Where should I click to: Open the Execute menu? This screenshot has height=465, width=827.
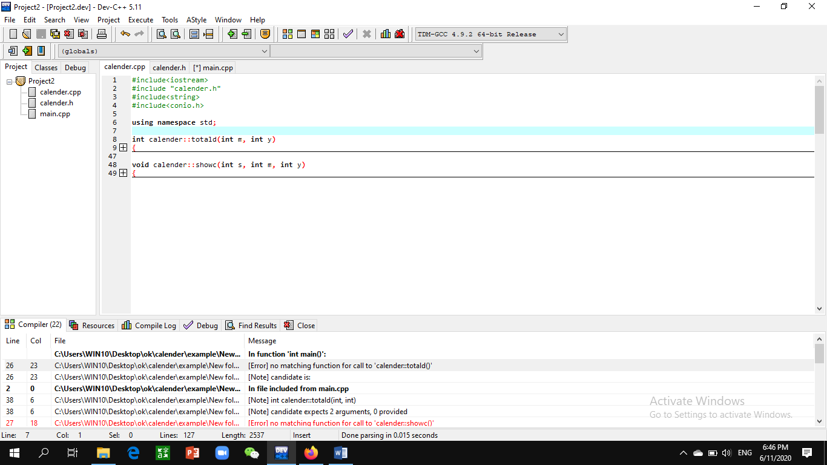140,19
